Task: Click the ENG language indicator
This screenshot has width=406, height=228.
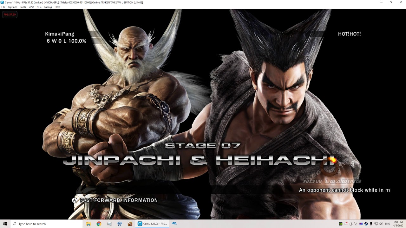Action: (388, 224)
